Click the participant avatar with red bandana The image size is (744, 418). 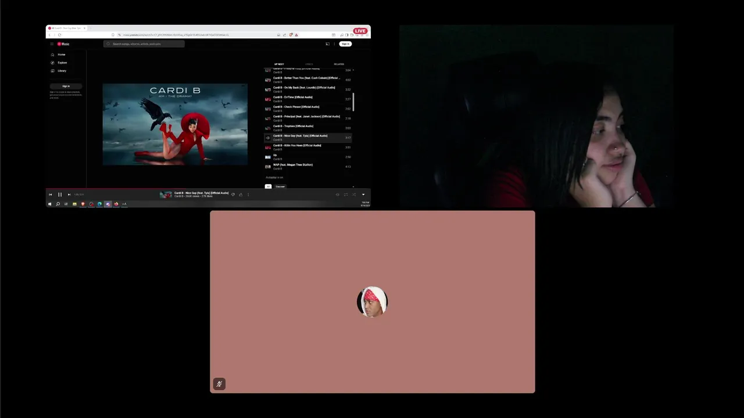[372, 301]
